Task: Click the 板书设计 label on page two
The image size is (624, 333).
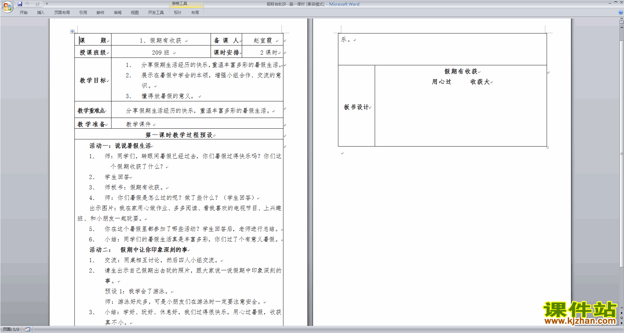Action: pos(357,107)
